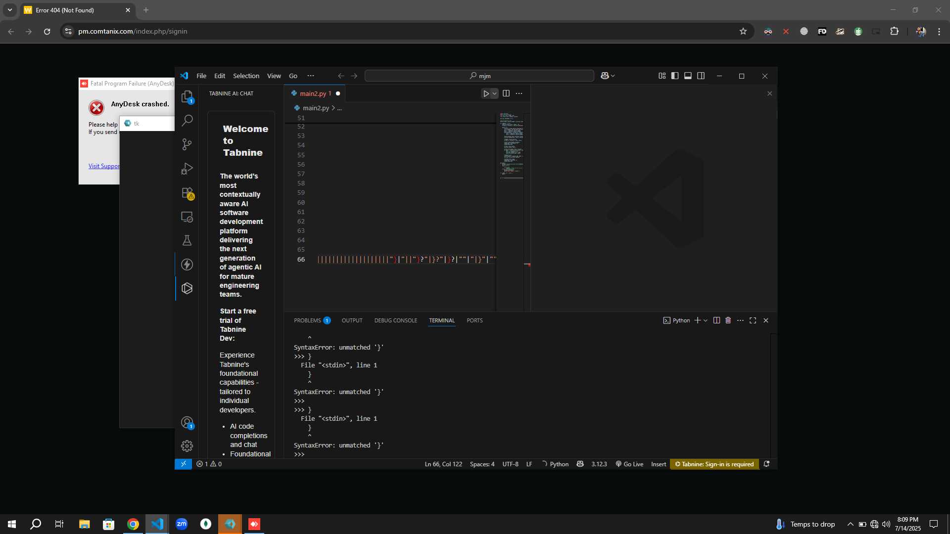The width and height of the screenshot is (950, 534).
Task: Open notifications bell in status bar
Action: click(767, 464)
